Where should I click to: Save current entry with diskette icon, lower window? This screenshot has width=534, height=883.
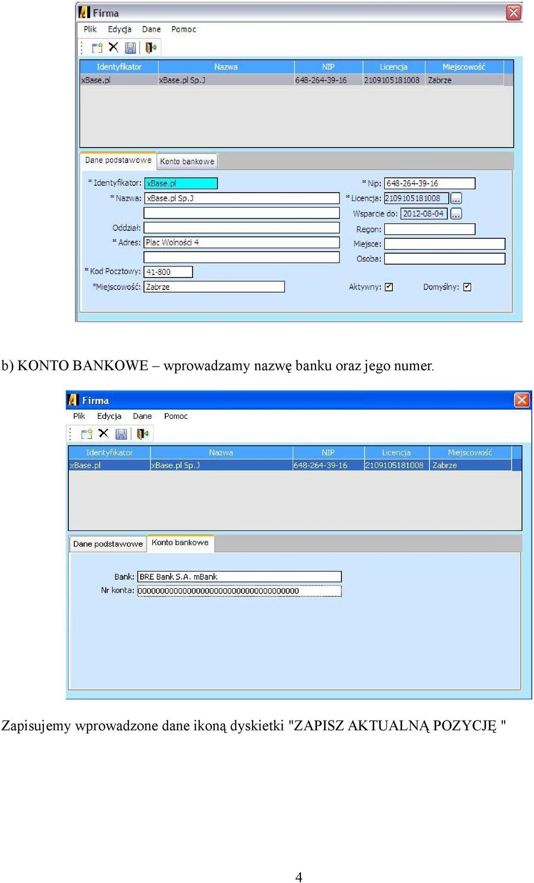click(x=121, y=434)
